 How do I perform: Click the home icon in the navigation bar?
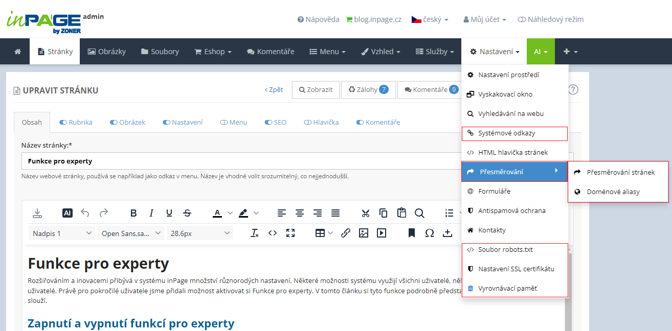coord(18,52)
